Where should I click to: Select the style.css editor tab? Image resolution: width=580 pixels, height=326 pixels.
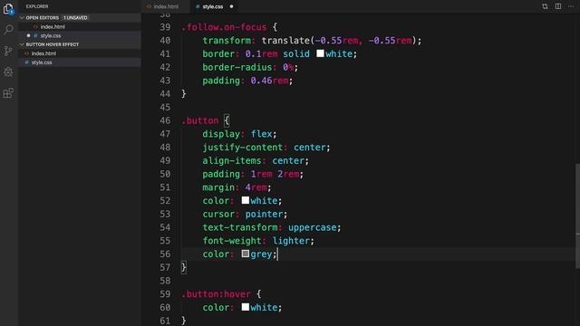click(213, 6)
